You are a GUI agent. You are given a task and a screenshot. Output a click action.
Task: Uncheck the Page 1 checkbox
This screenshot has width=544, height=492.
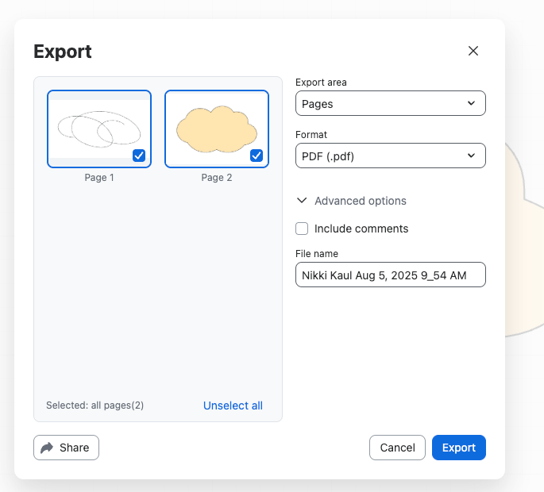point(139,156)
